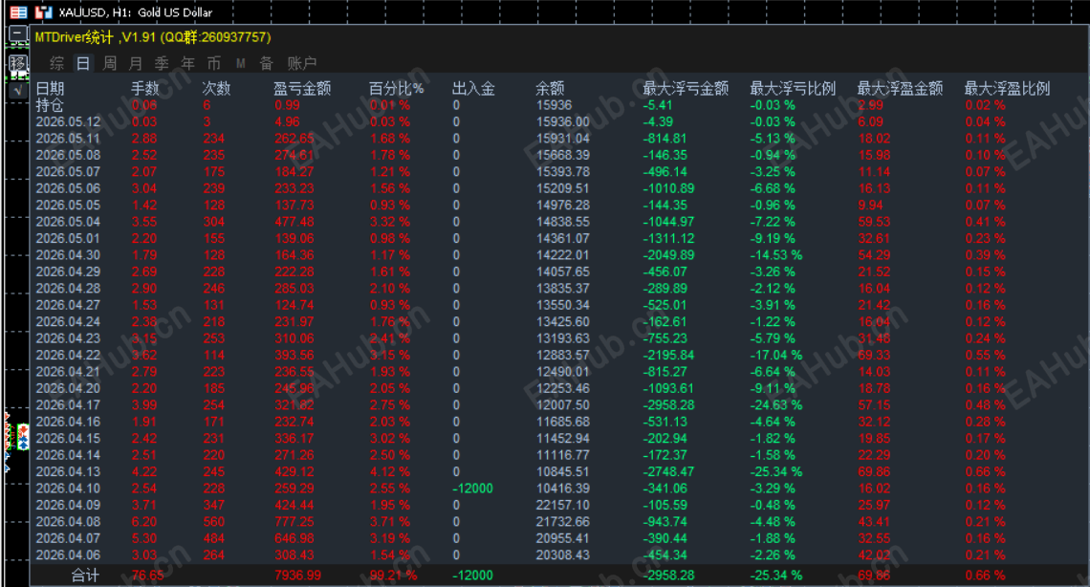Viewport: 1090px width, 587px height.
Task: Click the 合计 totals row label
Action: 85,576
